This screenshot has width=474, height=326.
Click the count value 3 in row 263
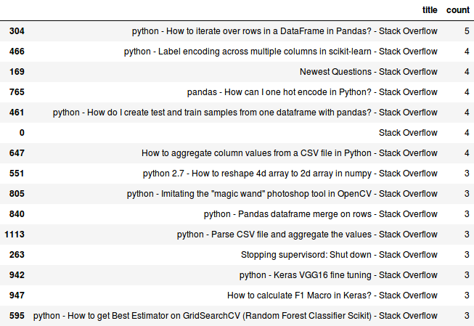pyautogui.click(x=467, y=255)
